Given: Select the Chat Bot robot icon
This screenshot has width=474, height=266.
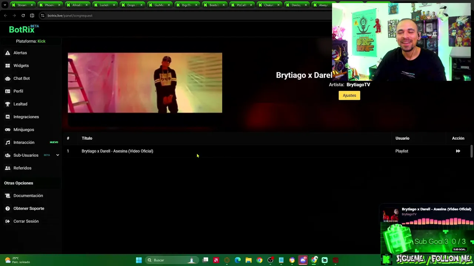Looking at the screenshot, I should tap(7, 78).
